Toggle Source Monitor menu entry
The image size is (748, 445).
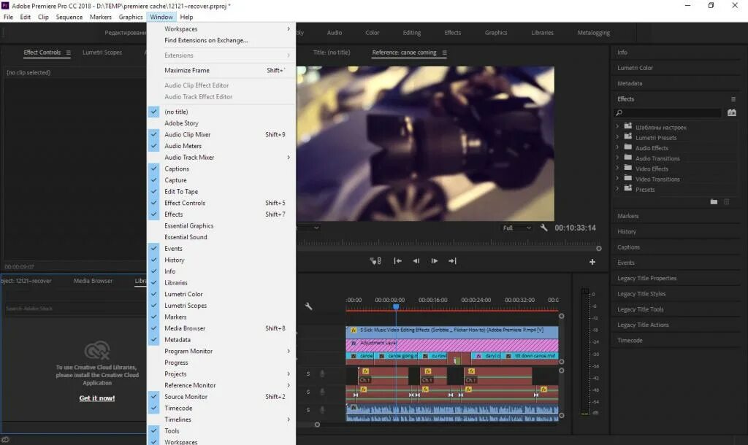point(221,397)
